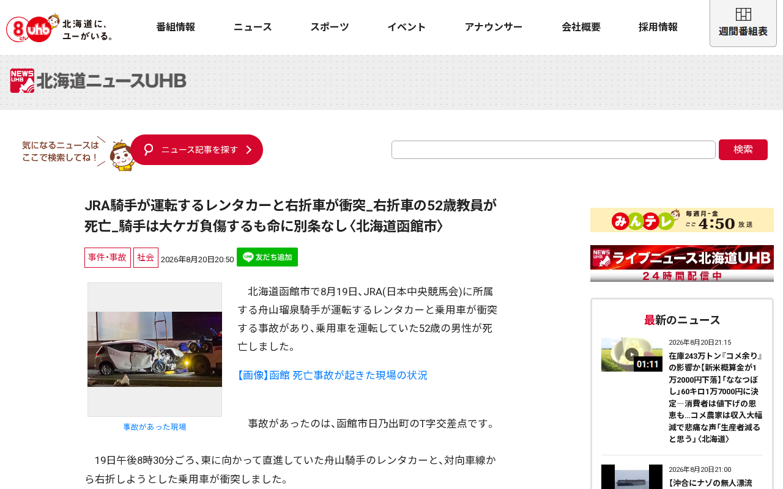
Task: Open the 週間番組表 weekly schedule grid icon
Action: (743, 14)
